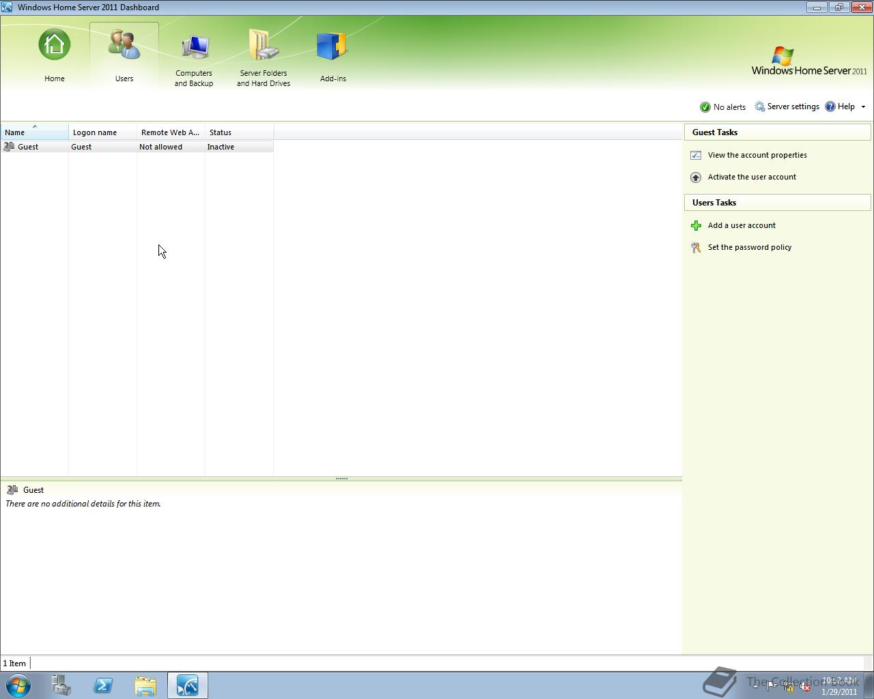874x699 pixels.
Task: Open Computers and Backup section
Action: (x=194, y=55)
